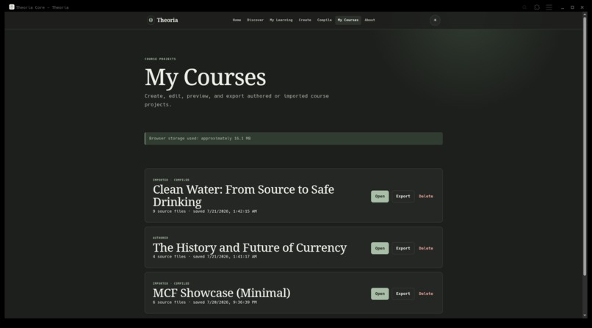592x328 pixels.
Task: Switch to the Create page
Action: [x=305, y=20]
